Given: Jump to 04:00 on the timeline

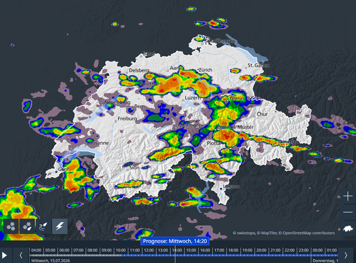Looking at the screenshot, I should click(x=36, y=250).
